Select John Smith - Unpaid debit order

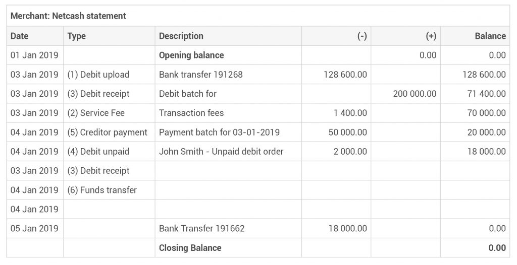tap(221, 152)
